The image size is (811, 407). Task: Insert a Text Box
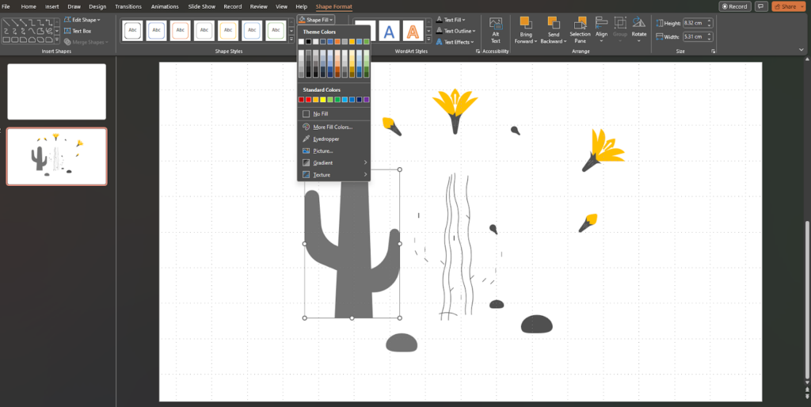(78, 31)
